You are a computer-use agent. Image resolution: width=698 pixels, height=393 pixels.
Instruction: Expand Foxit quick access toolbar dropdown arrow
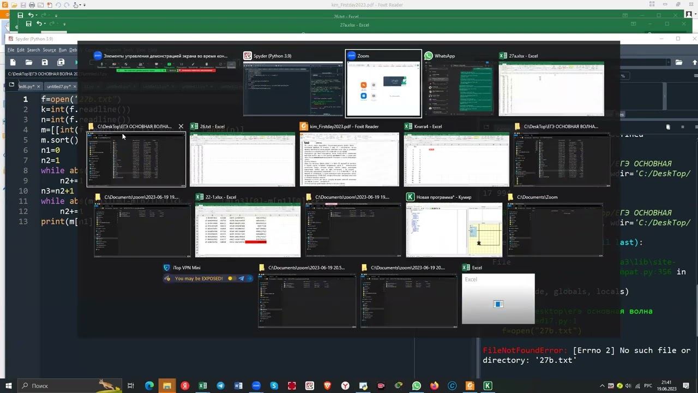coord(83,5)
